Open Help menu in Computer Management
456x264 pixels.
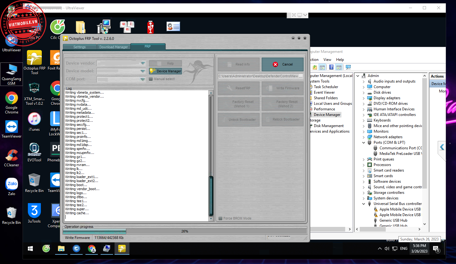[x=340, y=60]
